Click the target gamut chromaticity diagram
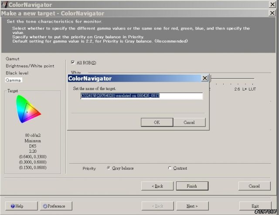This screenshot has height=215, width=279. click(x=28, y=109)
